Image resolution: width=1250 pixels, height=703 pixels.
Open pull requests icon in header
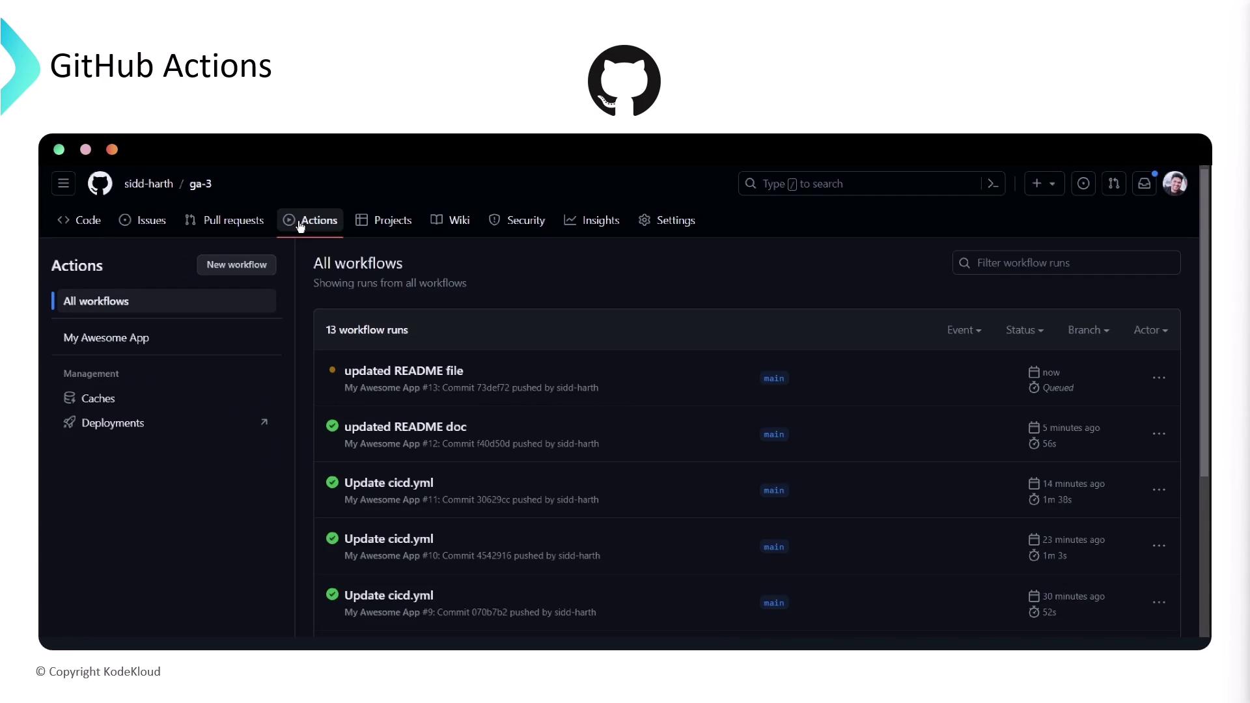tap(1114, 184)
